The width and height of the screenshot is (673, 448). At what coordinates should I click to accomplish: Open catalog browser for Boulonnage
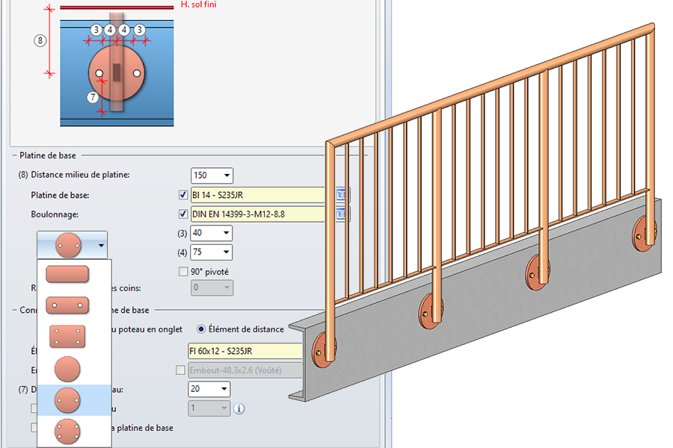tap(342, 214)
